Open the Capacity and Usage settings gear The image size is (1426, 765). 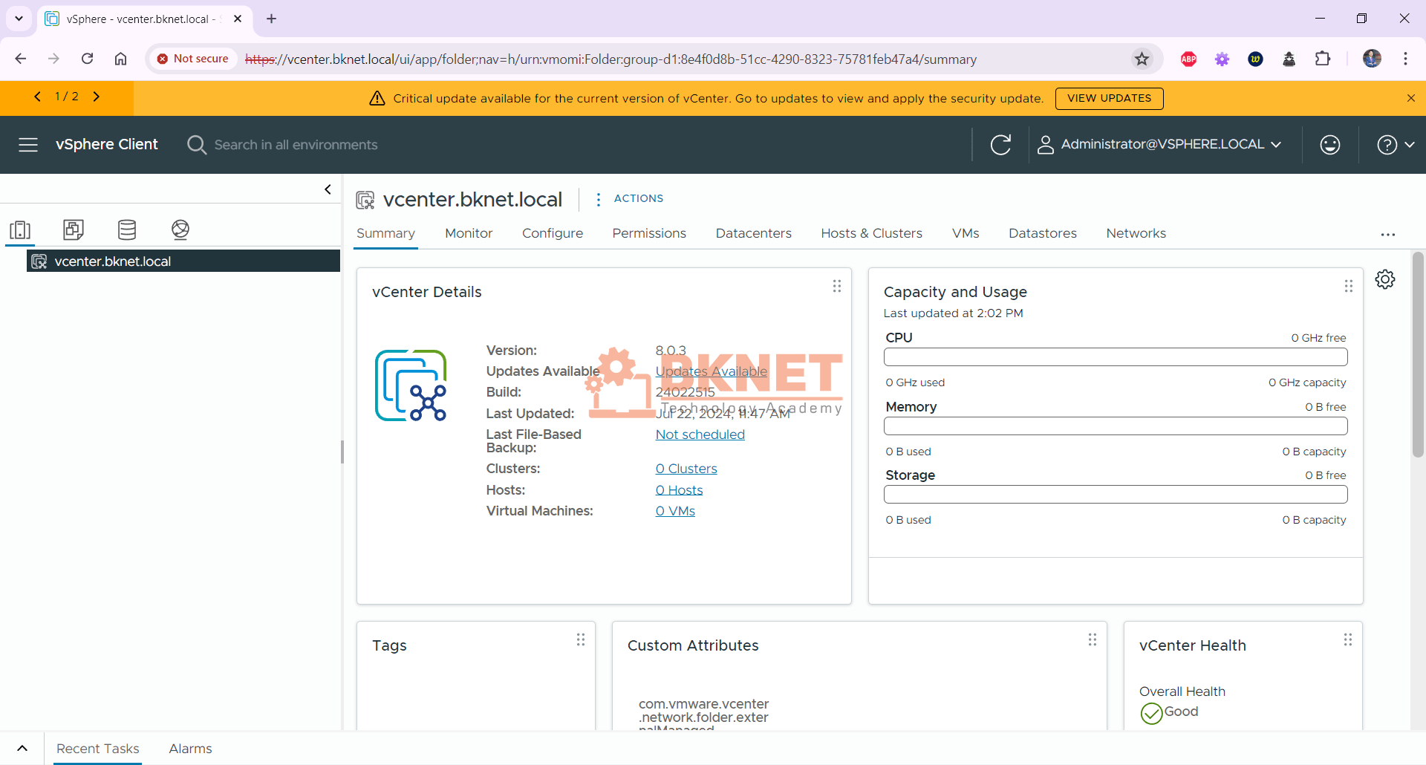coord(1385,279)
